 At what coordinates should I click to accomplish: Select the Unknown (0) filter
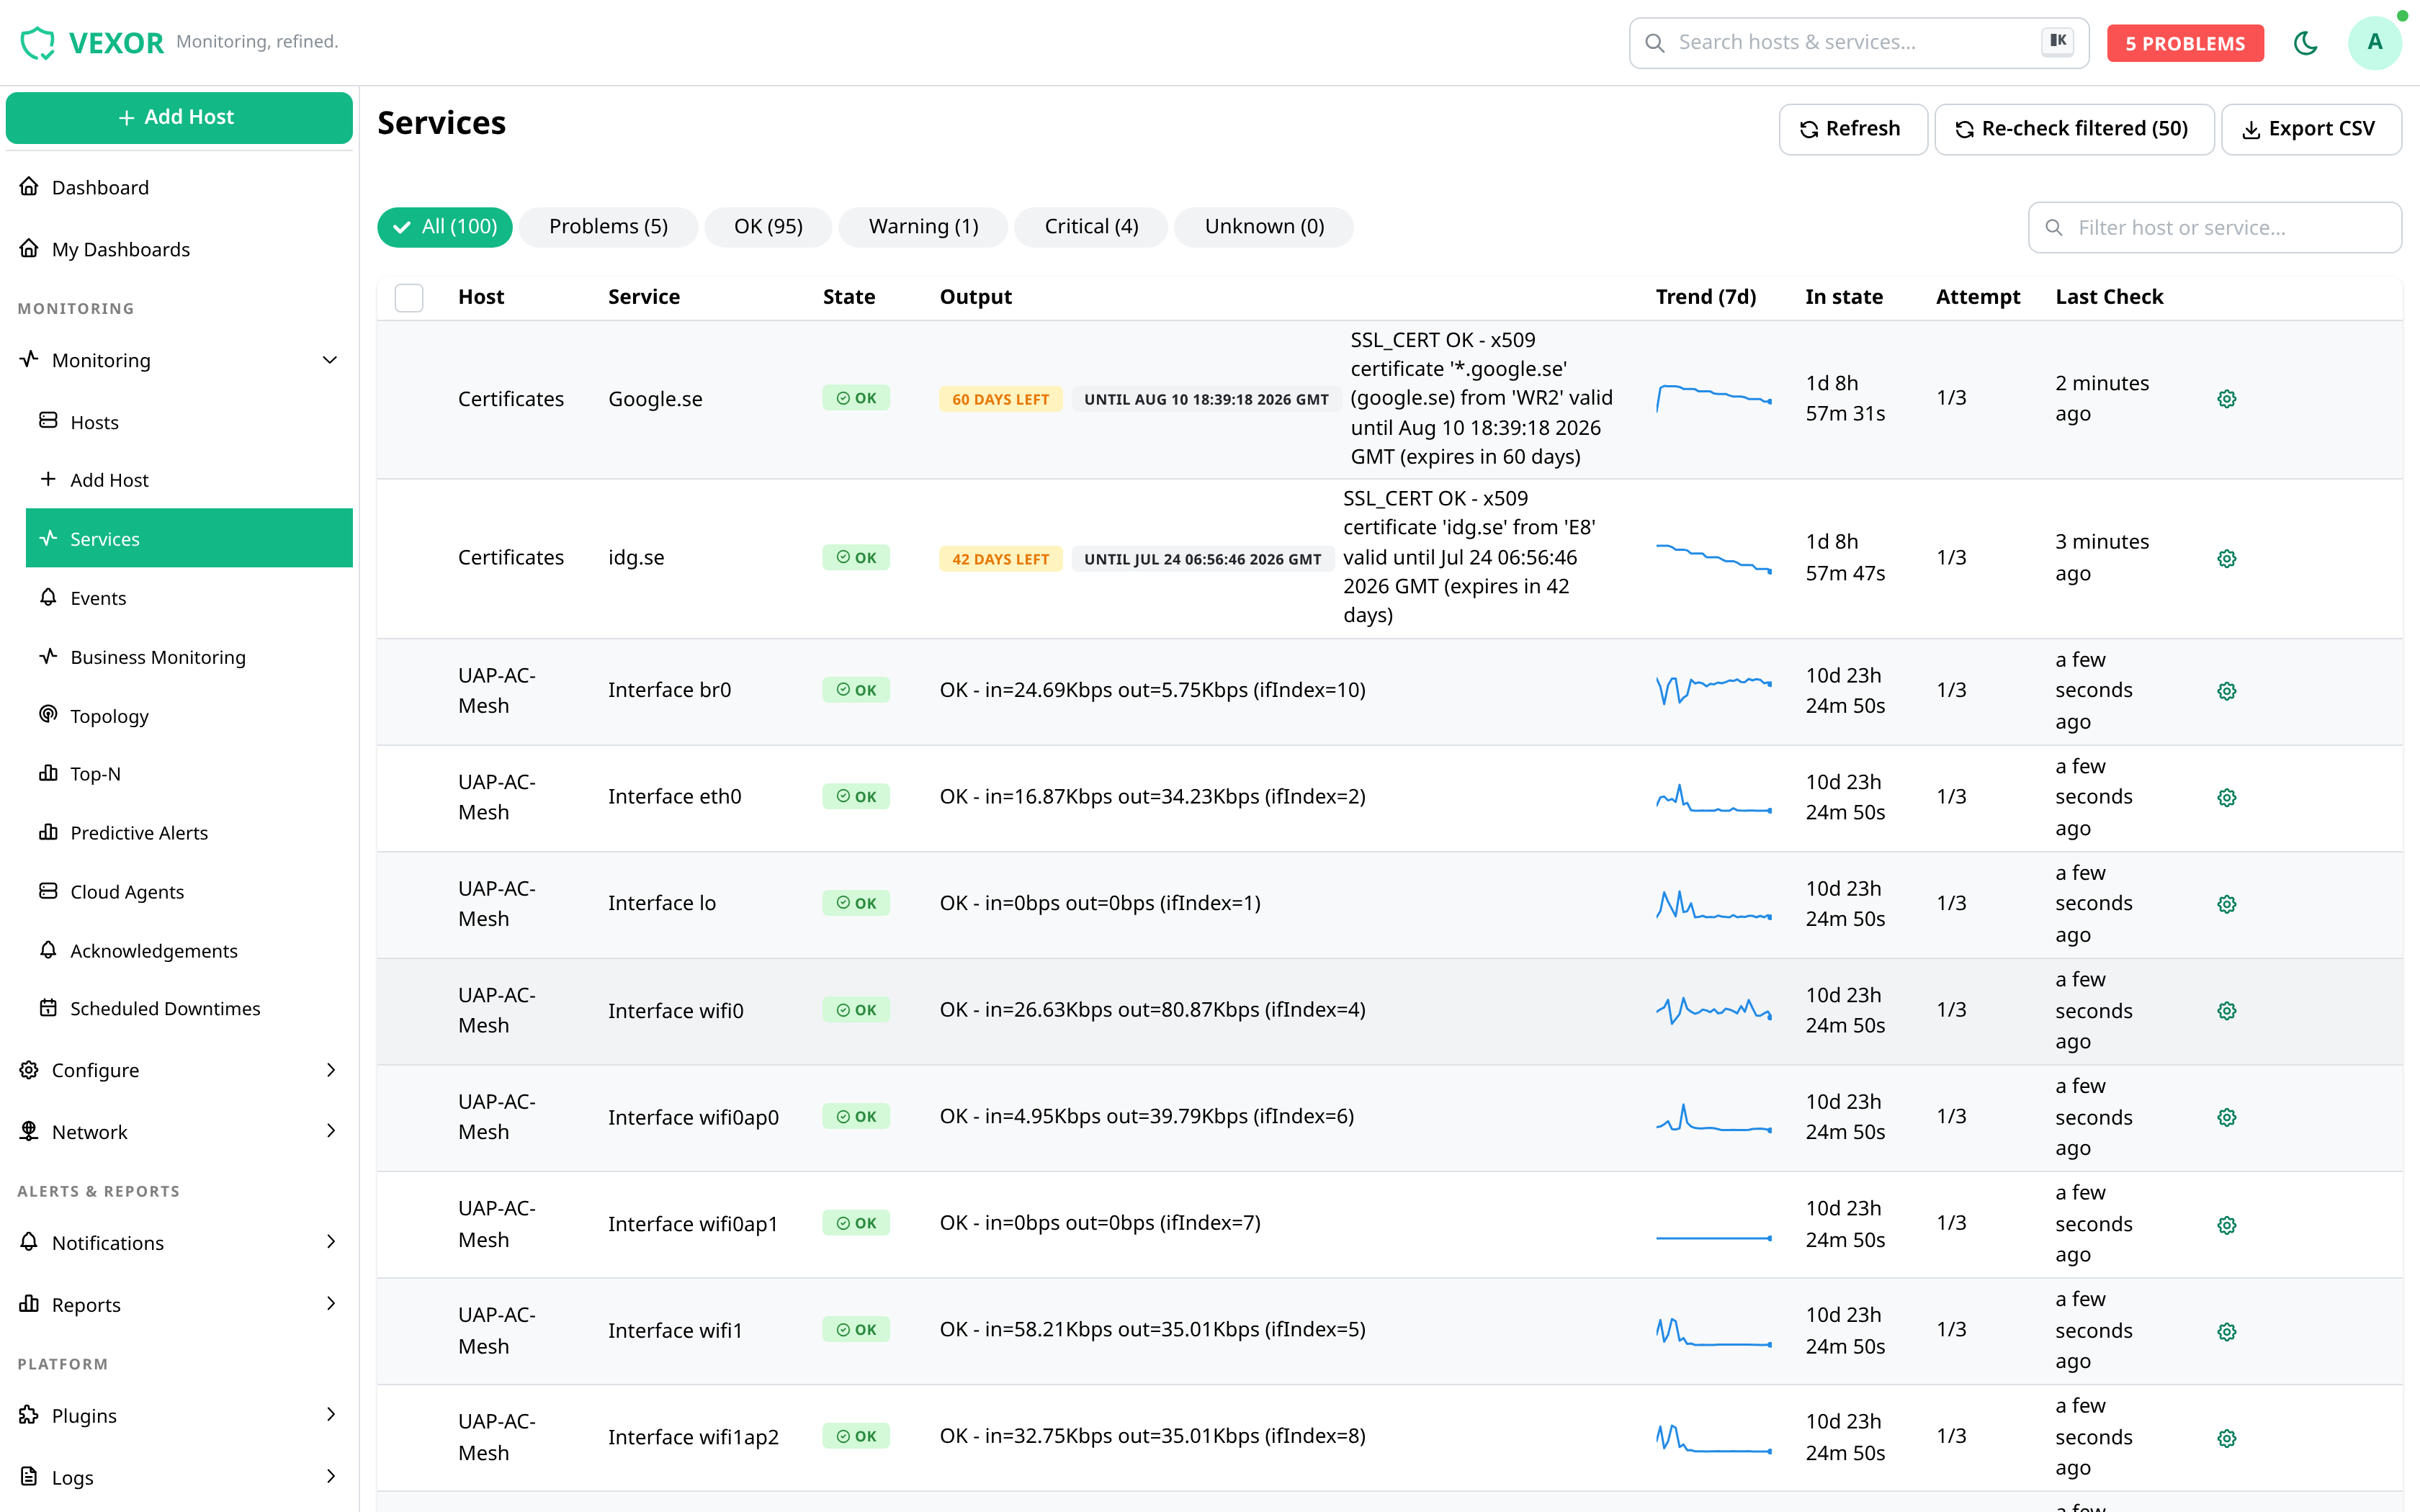pos(1264,227)
